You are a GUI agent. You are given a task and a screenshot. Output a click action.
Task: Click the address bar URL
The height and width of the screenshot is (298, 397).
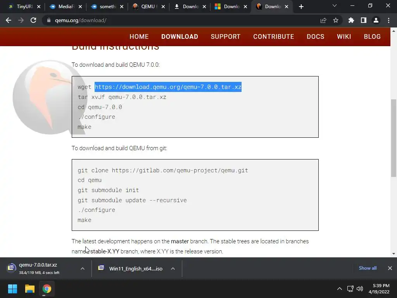(81, 20)
